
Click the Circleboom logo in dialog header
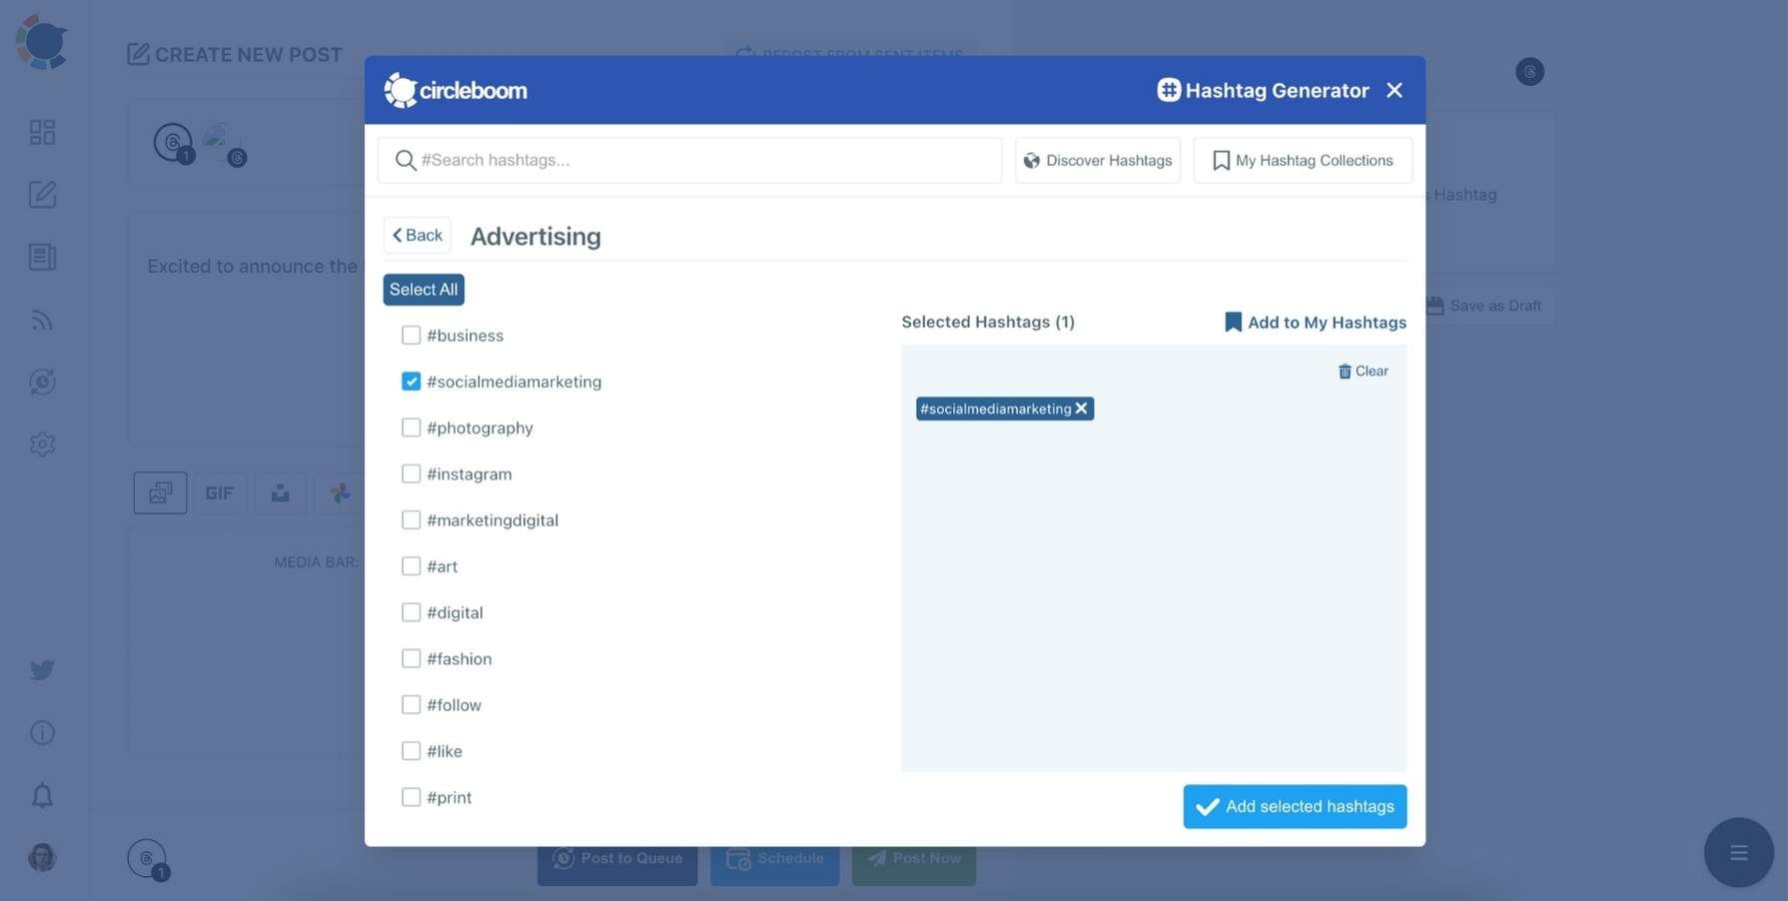click(x=455, y=90)
